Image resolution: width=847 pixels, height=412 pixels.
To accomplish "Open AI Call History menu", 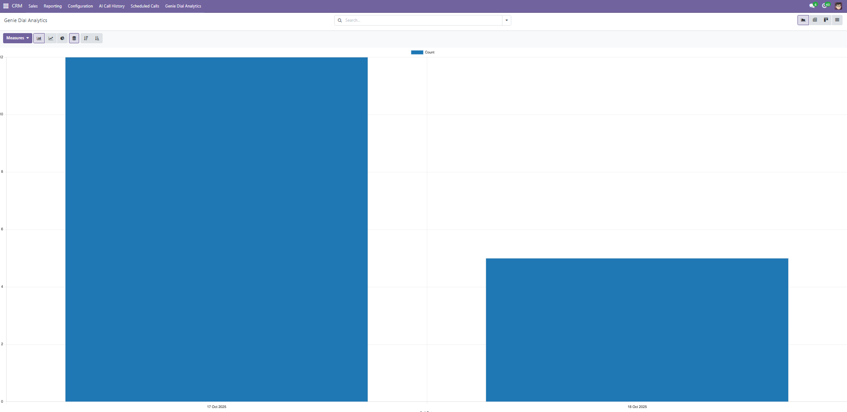I will [112, 6].
